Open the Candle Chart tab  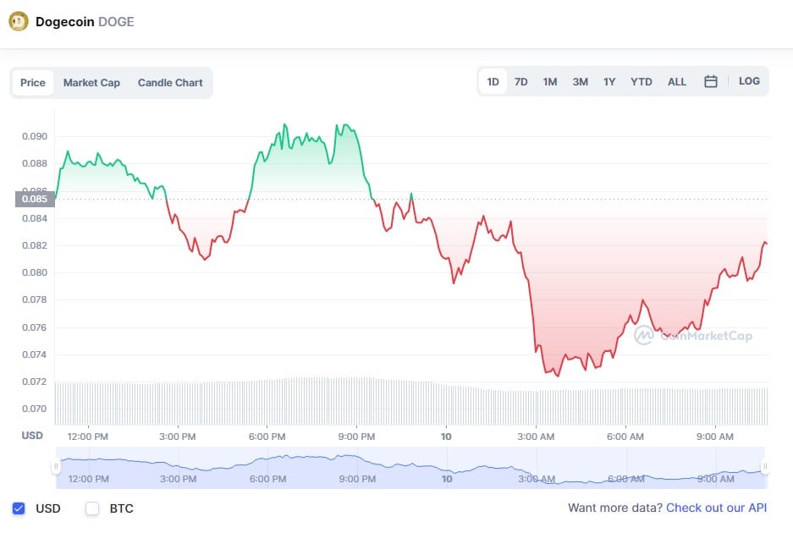pyautogui.click(x=170, y=82)
